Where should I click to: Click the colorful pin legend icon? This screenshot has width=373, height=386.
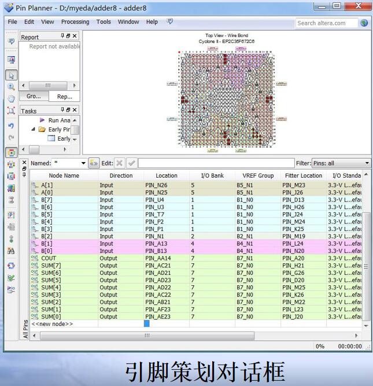point(11,188)
